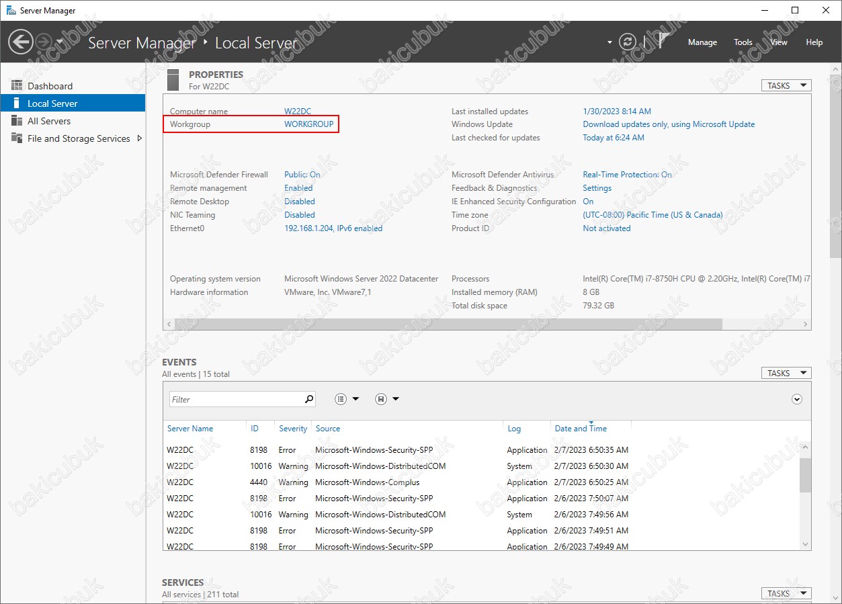
Task: Expand the File and Storage Services arrow
Action: point(139,138)
